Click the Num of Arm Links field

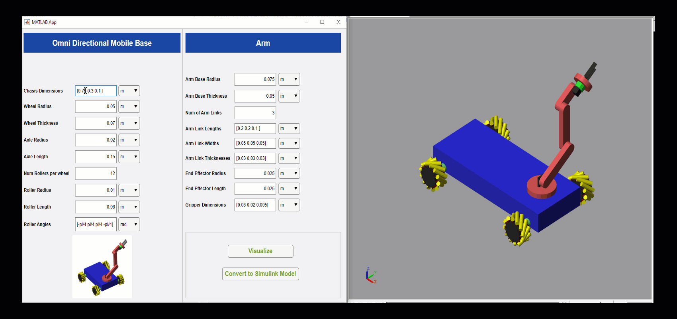tap(255, 113)
